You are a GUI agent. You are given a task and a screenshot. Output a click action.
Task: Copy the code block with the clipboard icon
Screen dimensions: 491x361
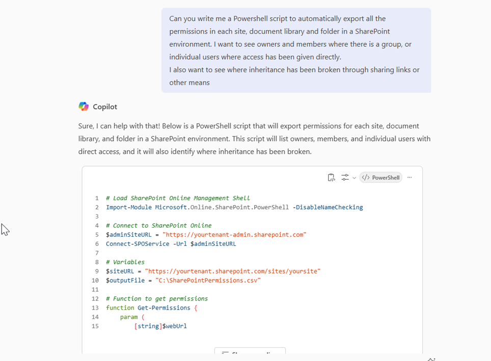pos(331,178)
